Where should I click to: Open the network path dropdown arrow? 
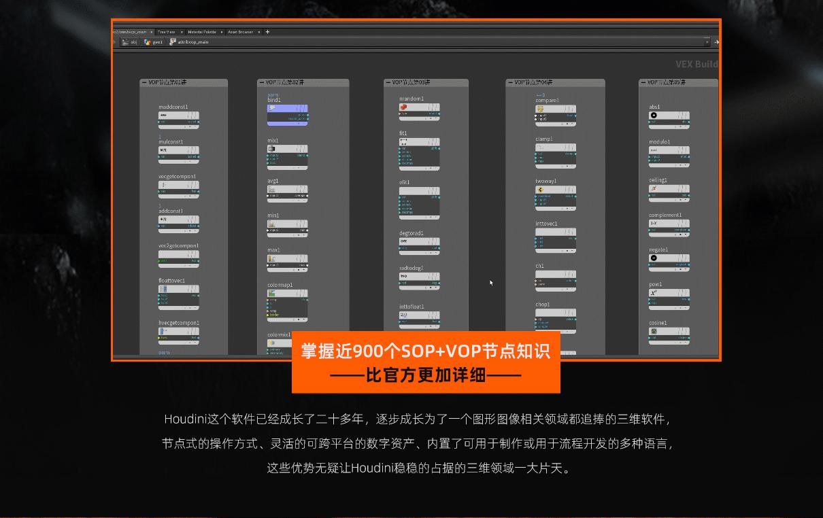pos(707,42)
